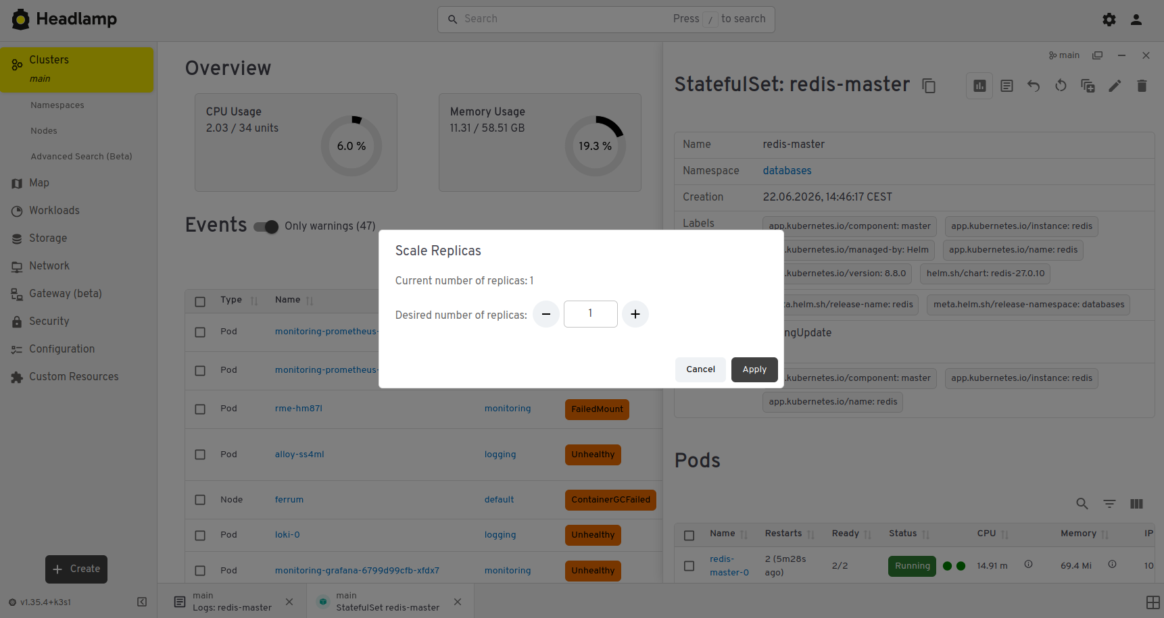The height and width of the screenshot is (618, 1164).
Task: Select the alloy-ss4ml event row checkbox
Action: (x=200, y=455)
